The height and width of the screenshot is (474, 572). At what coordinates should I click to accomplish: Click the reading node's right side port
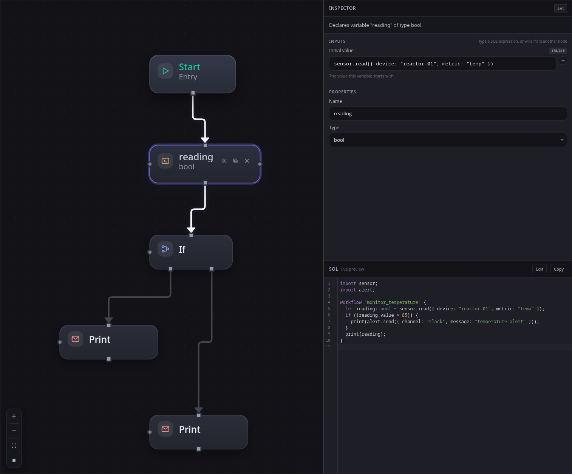click(260, 164)
